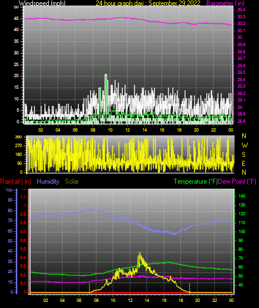Viewport: 259px width, 308px height.
Task: Click the 60 humidity axis value
Action: [x=10, y=231]
